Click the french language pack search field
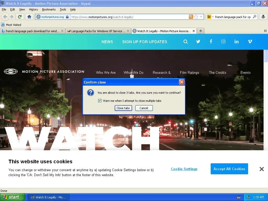 233,17
